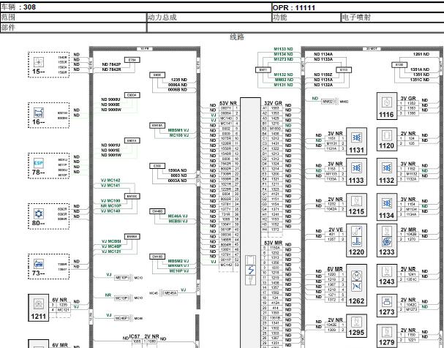
Task: Click the MM02 ground connector box
Action: pyautogui.click(x=328, y=102)
